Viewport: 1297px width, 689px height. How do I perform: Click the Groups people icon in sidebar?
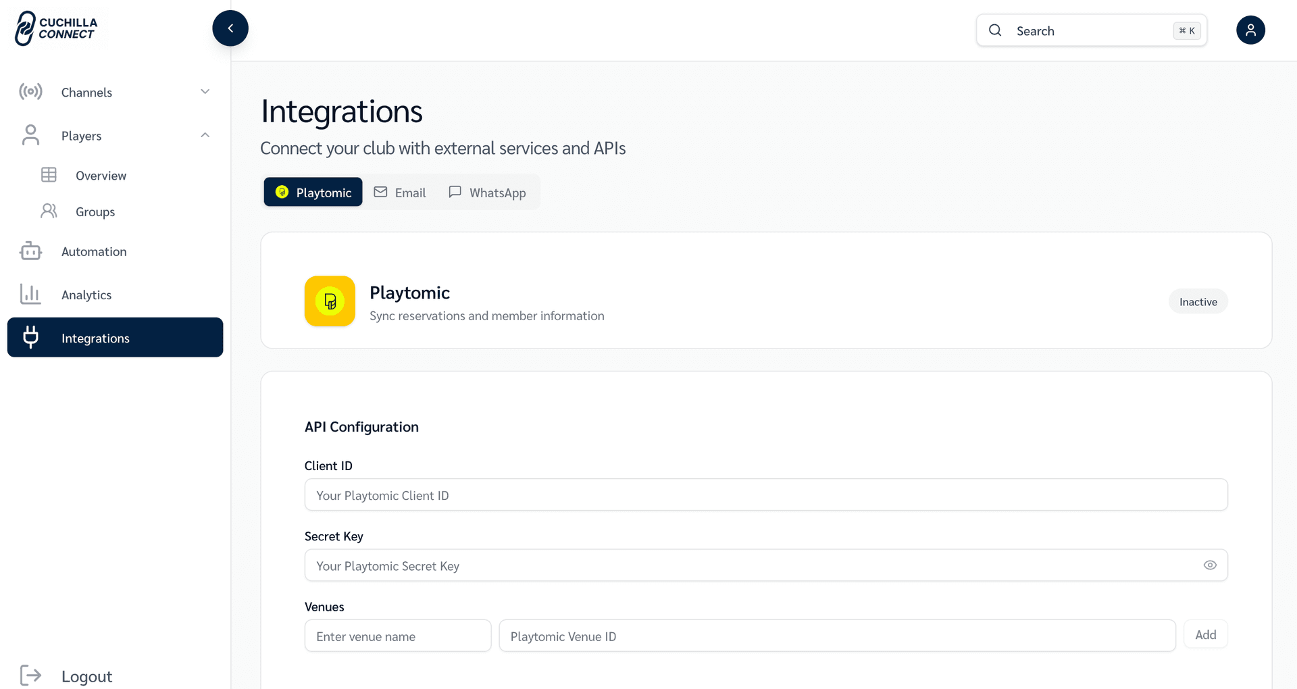point(49,211)
